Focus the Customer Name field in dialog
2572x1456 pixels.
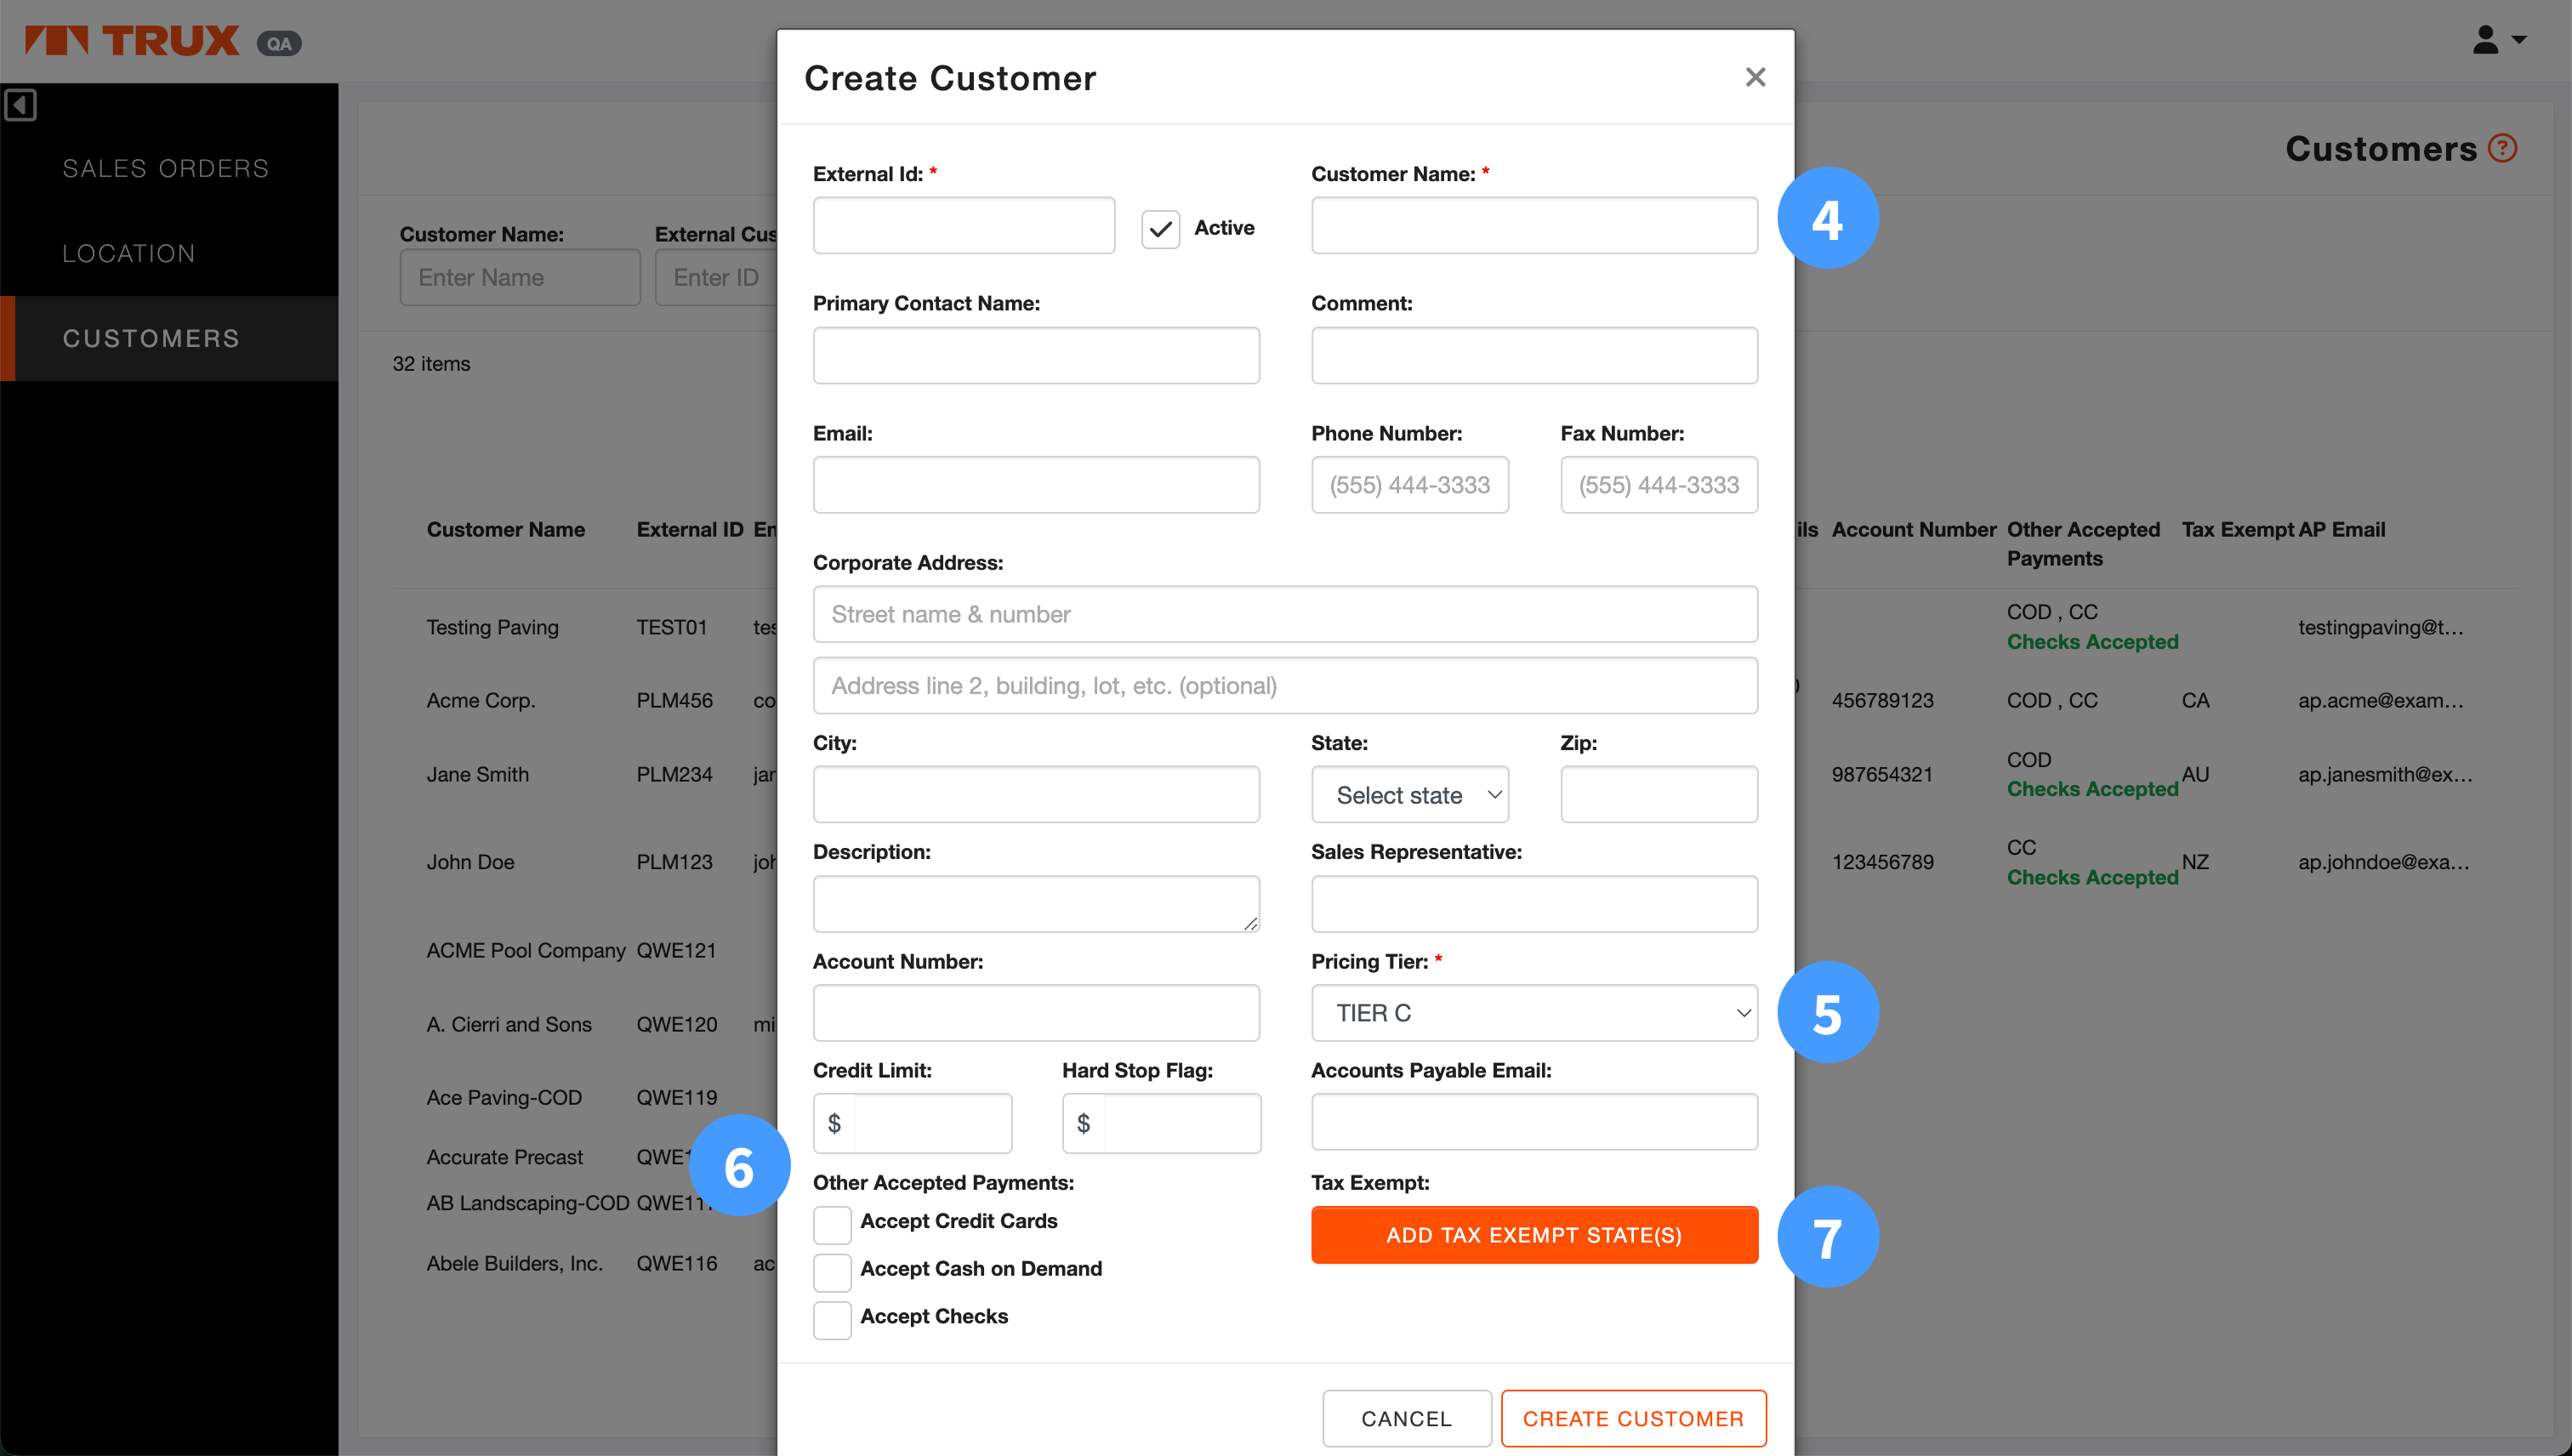(x=1534, y=225)
